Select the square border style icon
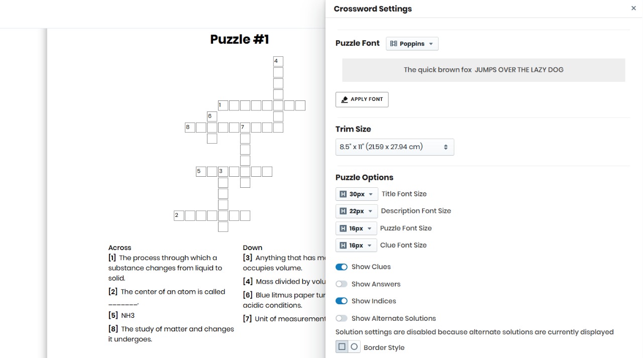 click(x=342, y=347)
